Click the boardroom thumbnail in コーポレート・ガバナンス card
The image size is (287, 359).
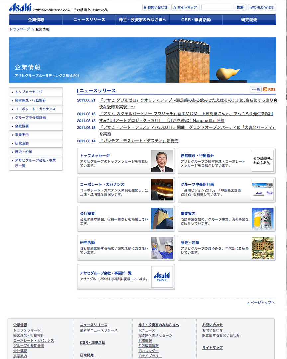click(x=162, y=189)
